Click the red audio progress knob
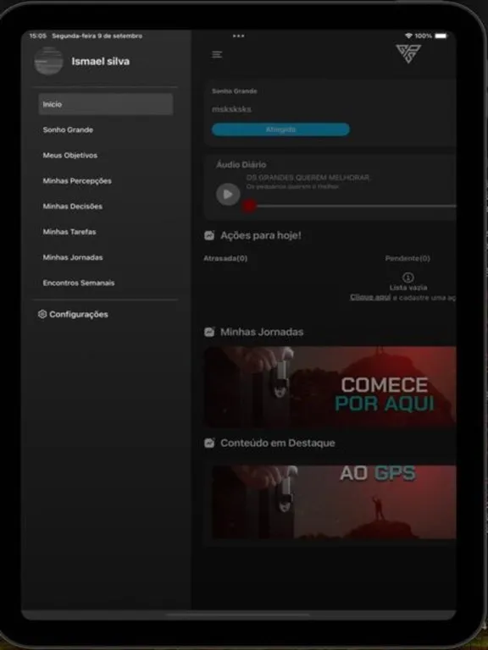 tap(249, 206)
